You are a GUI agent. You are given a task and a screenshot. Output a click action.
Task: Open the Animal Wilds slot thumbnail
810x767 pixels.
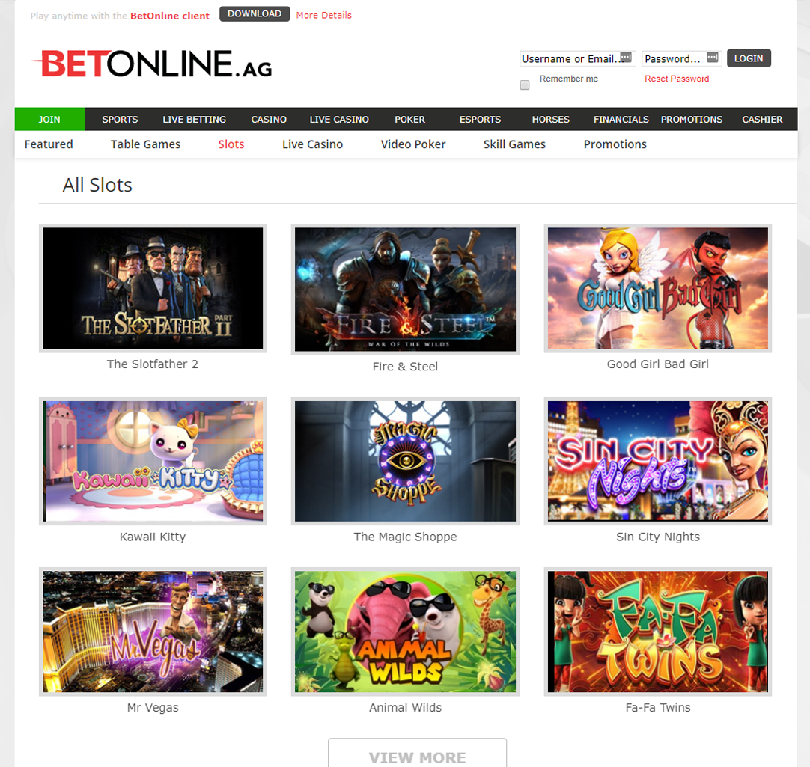click(405, 632)
